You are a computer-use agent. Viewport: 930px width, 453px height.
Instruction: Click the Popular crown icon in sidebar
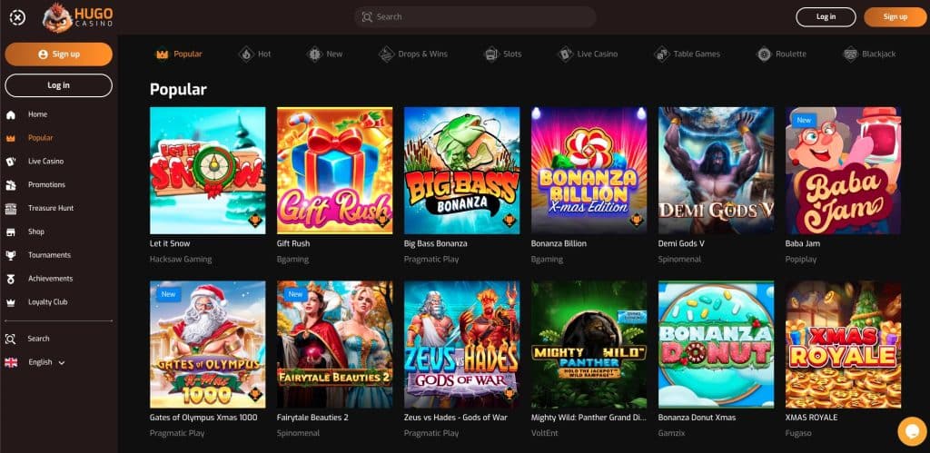pyautogui.click(x=11, y=138)
